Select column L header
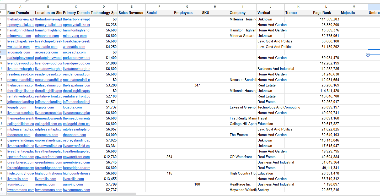 (326, 6)
